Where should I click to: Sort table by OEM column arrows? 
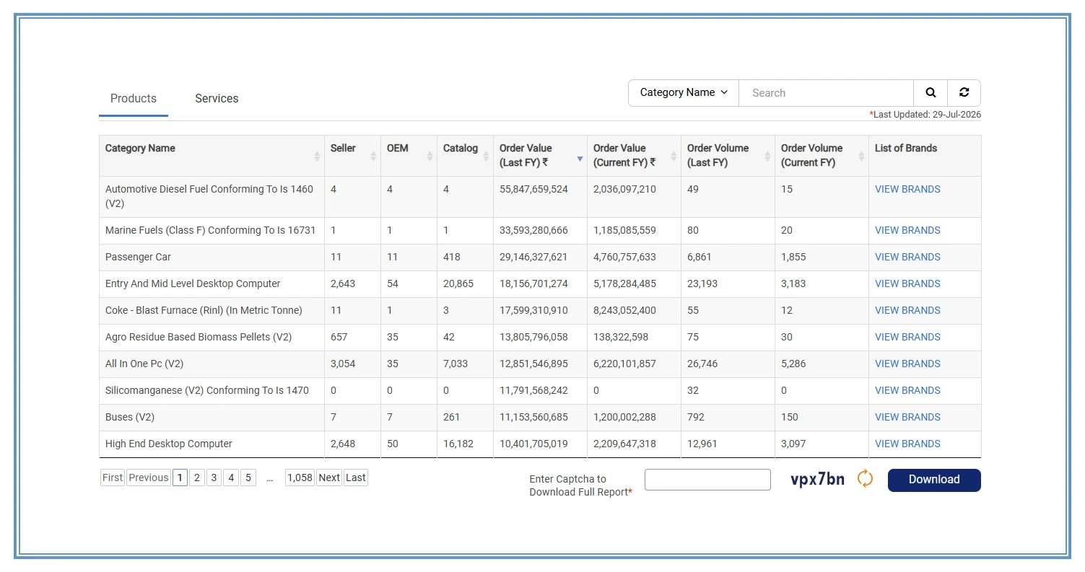(430, 156)
